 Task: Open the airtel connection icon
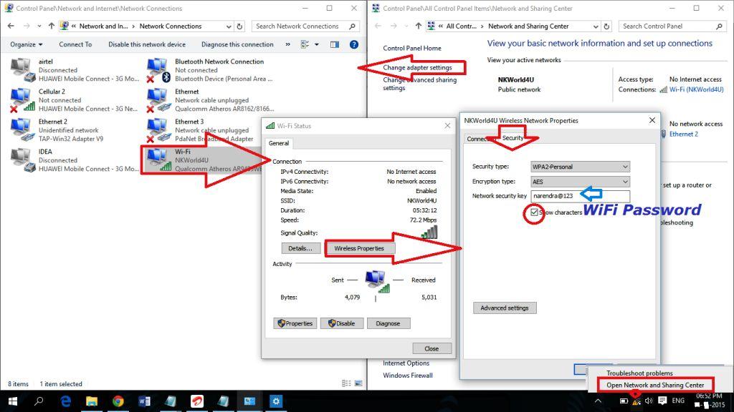pyautogui.click(x=24, y=70)
